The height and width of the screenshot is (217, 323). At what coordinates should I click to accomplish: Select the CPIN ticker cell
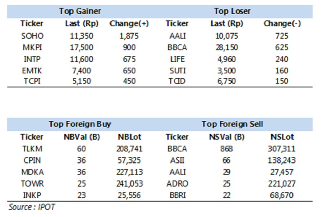(32, 160)
